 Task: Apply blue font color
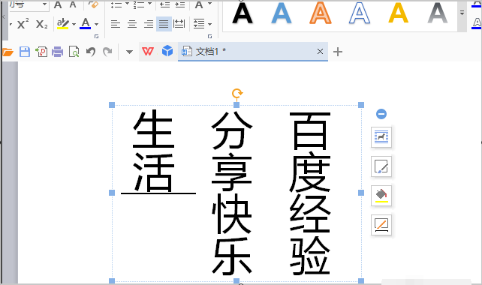85,24
